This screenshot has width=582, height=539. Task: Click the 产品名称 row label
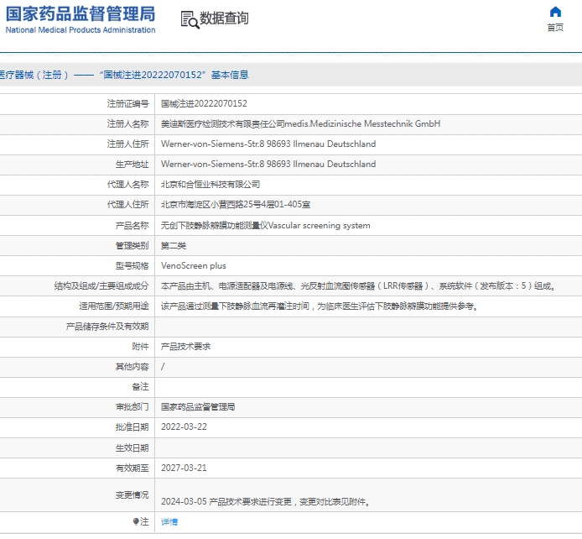coord(132,226)
